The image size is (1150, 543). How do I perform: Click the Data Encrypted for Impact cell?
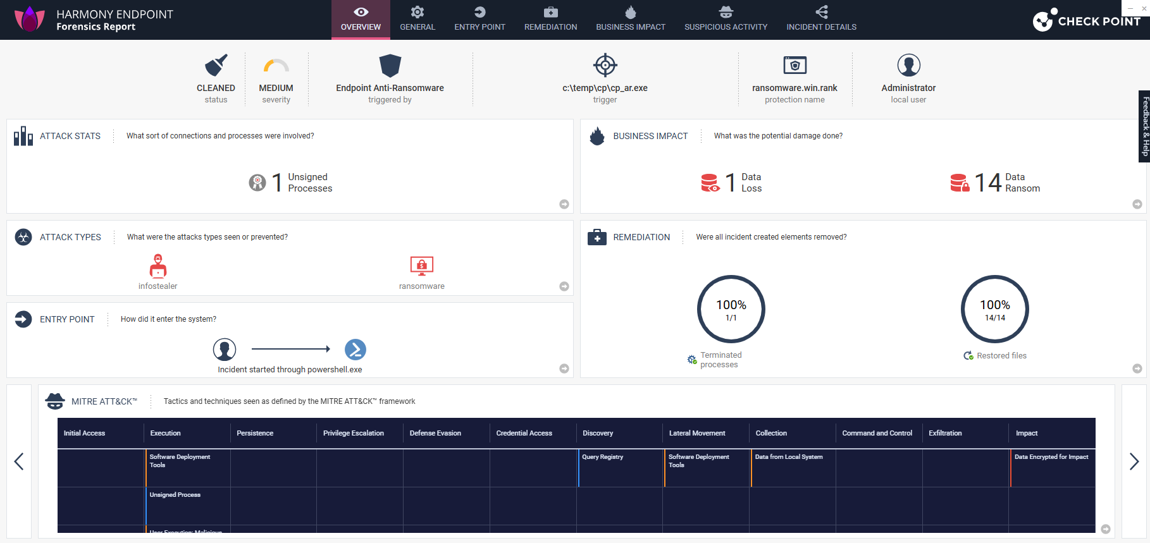click(x=1053, y=468)
